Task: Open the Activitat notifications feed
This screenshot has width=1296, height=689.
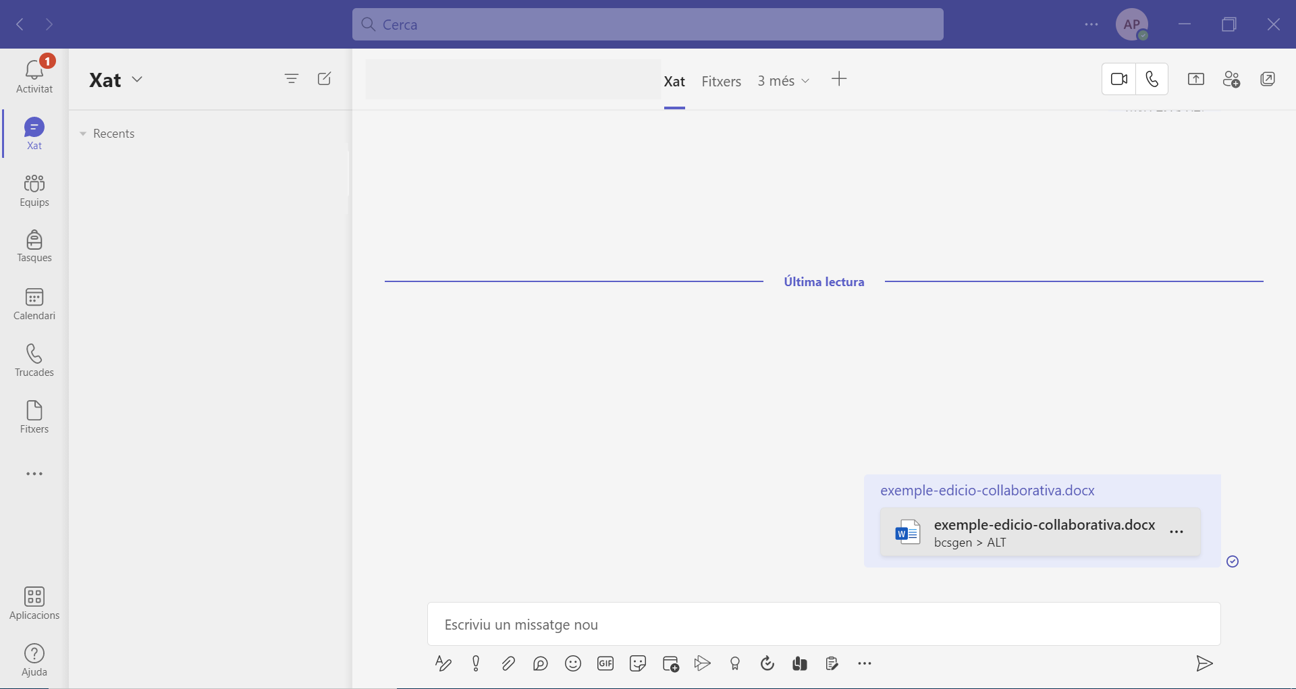Action: [34, 76]
